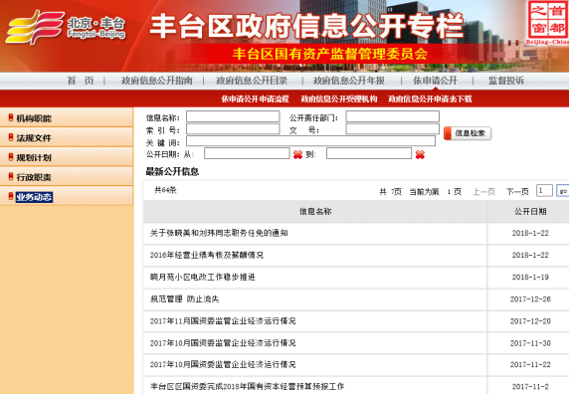Click the 丰台区政府信息公开专栏 banner title
Screen dimensions: 569x394
click(x=306, y=26)
